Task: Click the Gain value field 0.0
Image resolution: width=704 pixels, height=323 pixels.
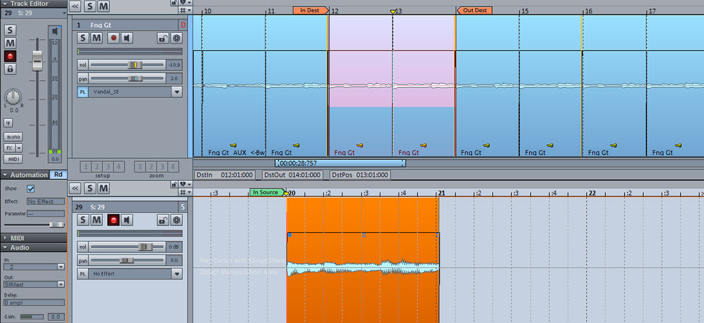Action: tap(57, 317)
